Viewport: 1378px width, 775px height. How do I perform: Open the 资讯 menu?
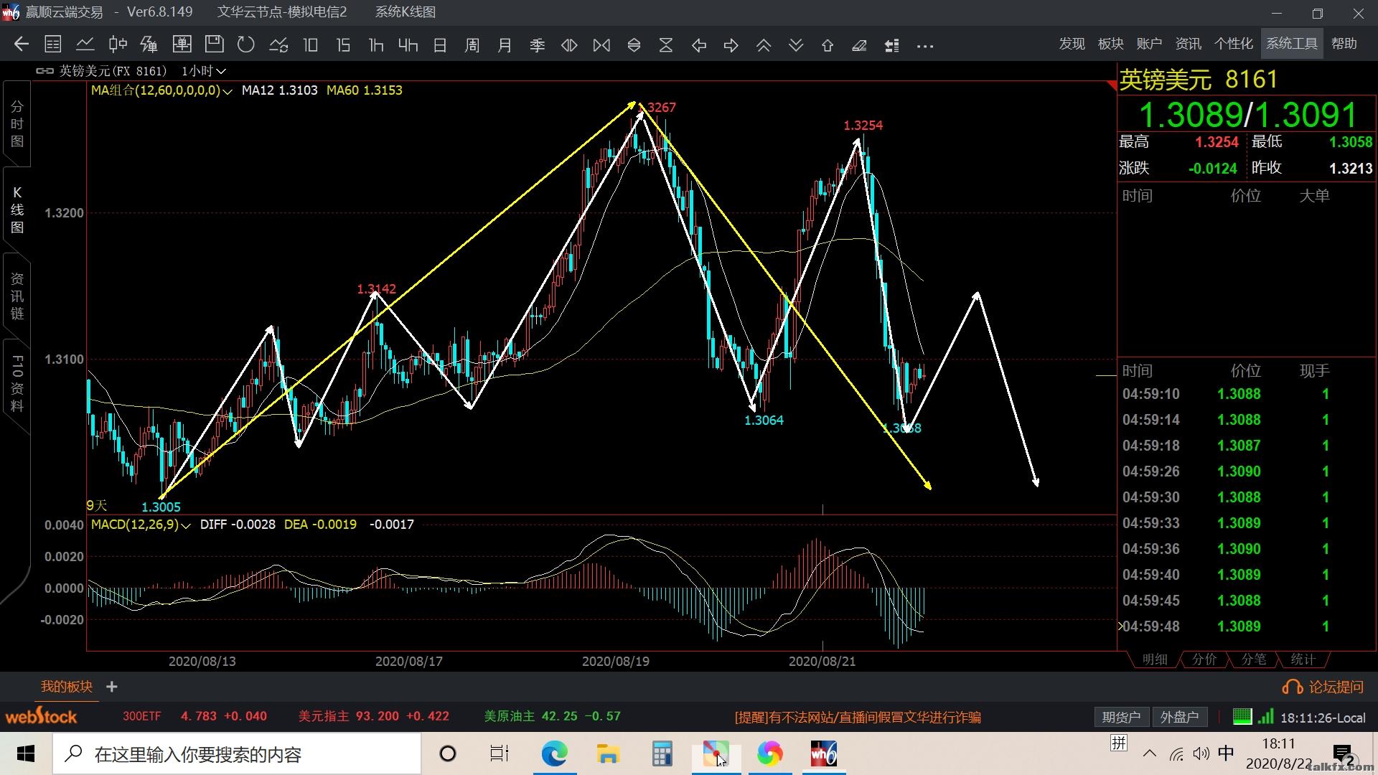pos(1188,44)
